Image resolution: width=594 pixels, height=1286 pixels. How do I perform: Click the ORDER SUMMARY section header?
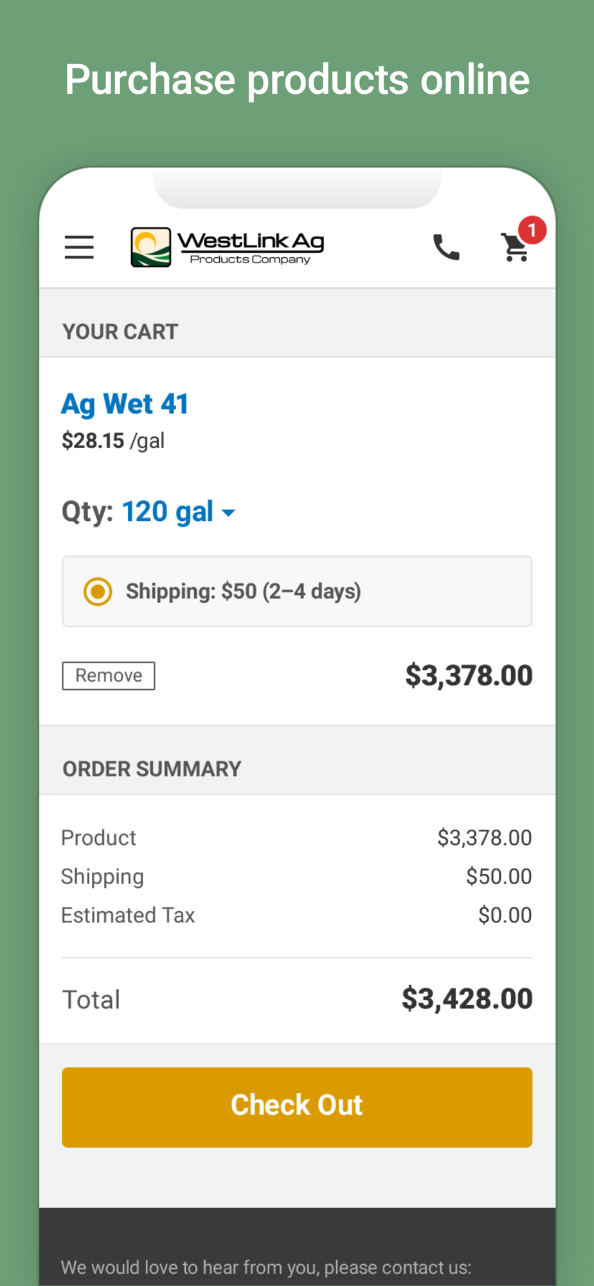click(152, 769)
